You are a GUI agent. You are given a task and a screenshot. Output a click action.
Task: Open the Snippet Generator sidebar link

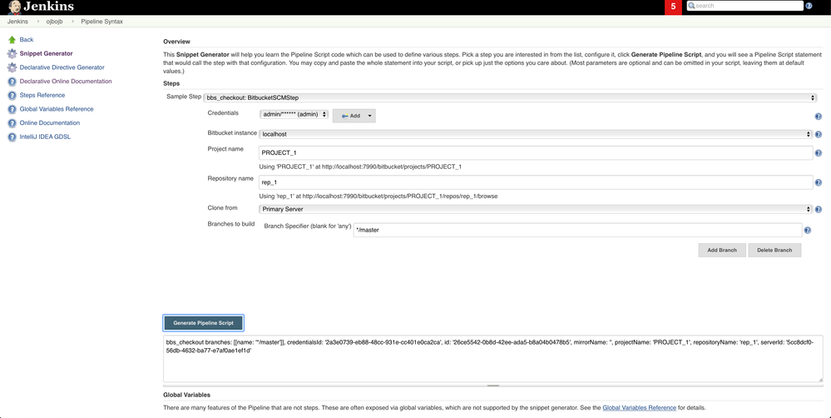click(46, 53)
